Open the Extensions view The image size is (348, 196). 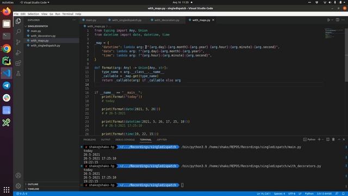tap(18, 63)
